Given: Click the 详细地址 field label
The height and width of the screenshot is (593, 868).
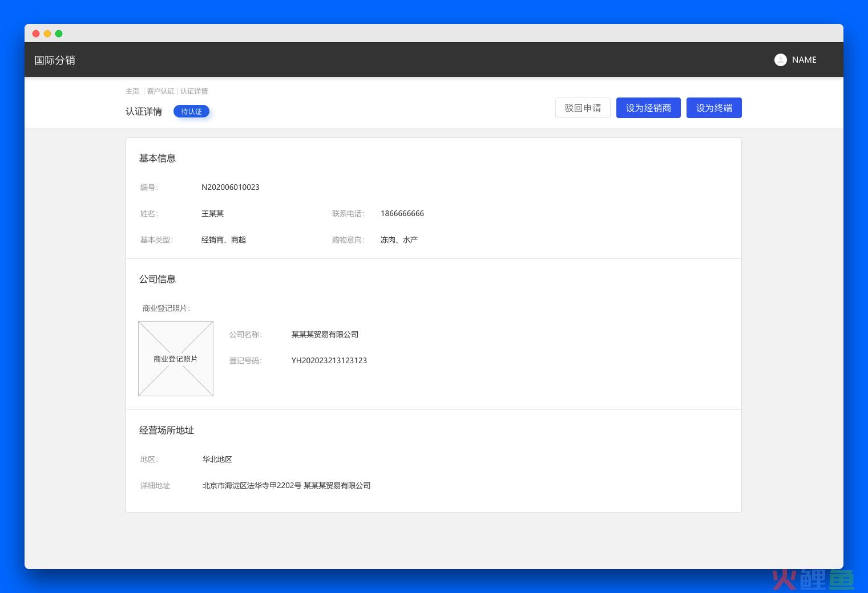Looking at the screenshot, I should tap(155, 486).
